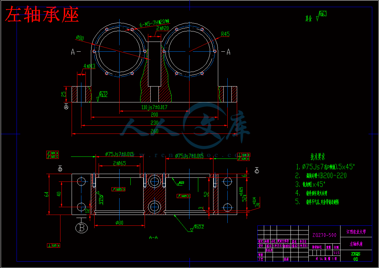379x268 pixels.
Task: Click the 200 width dimension
Action: tap(154, 115)
